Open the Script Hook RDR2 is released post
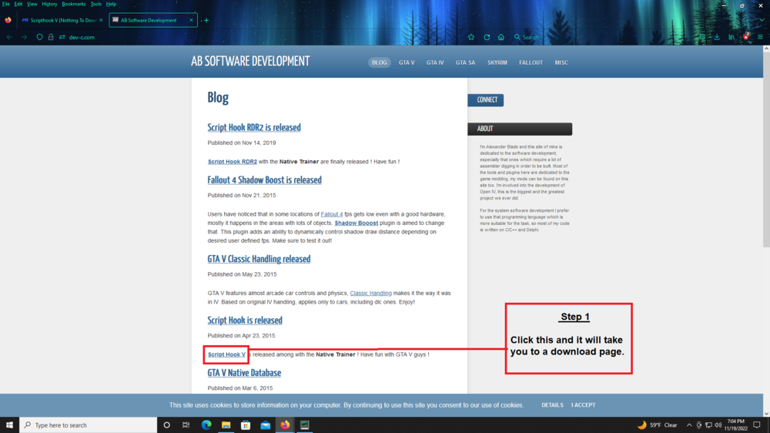 (x=254, y=127)
